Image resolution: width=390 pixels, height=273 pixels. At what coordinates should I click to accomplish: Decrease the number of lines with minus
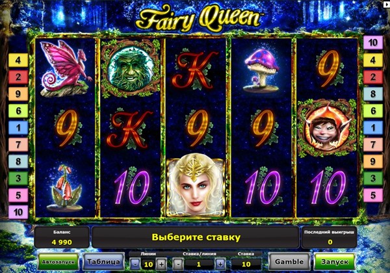(135, 265)
